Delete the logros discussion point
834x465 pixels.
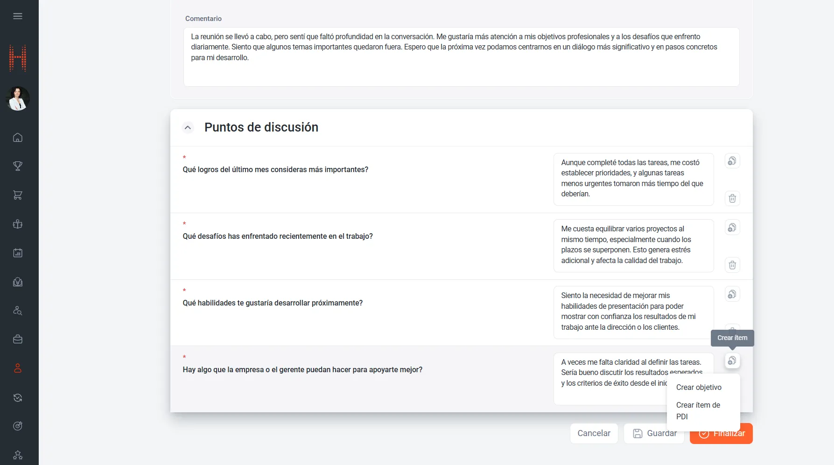tap(732, 198)
